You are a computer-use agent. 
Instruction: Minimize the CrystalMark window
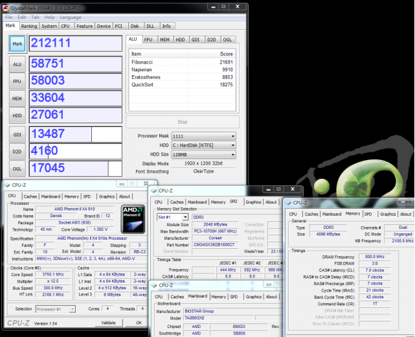point(213,7)
